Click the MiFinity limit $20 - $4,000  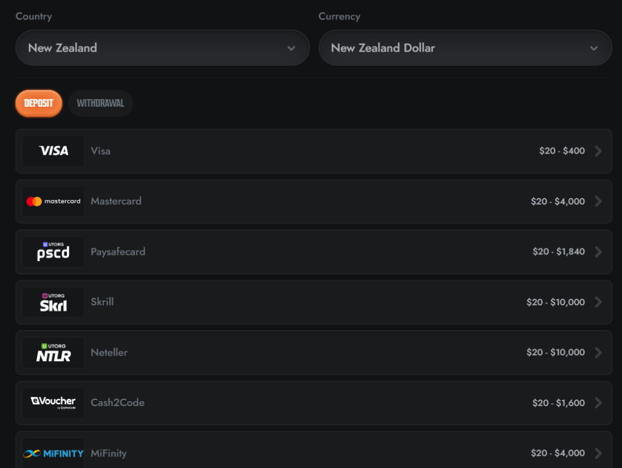[558, 453]
